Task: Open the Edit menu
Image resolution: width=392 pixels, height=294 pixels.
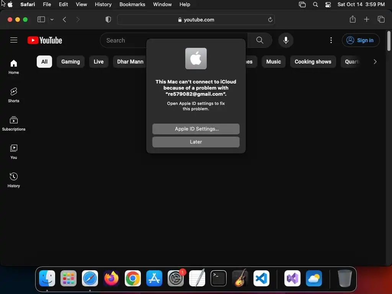Action: 63,4
